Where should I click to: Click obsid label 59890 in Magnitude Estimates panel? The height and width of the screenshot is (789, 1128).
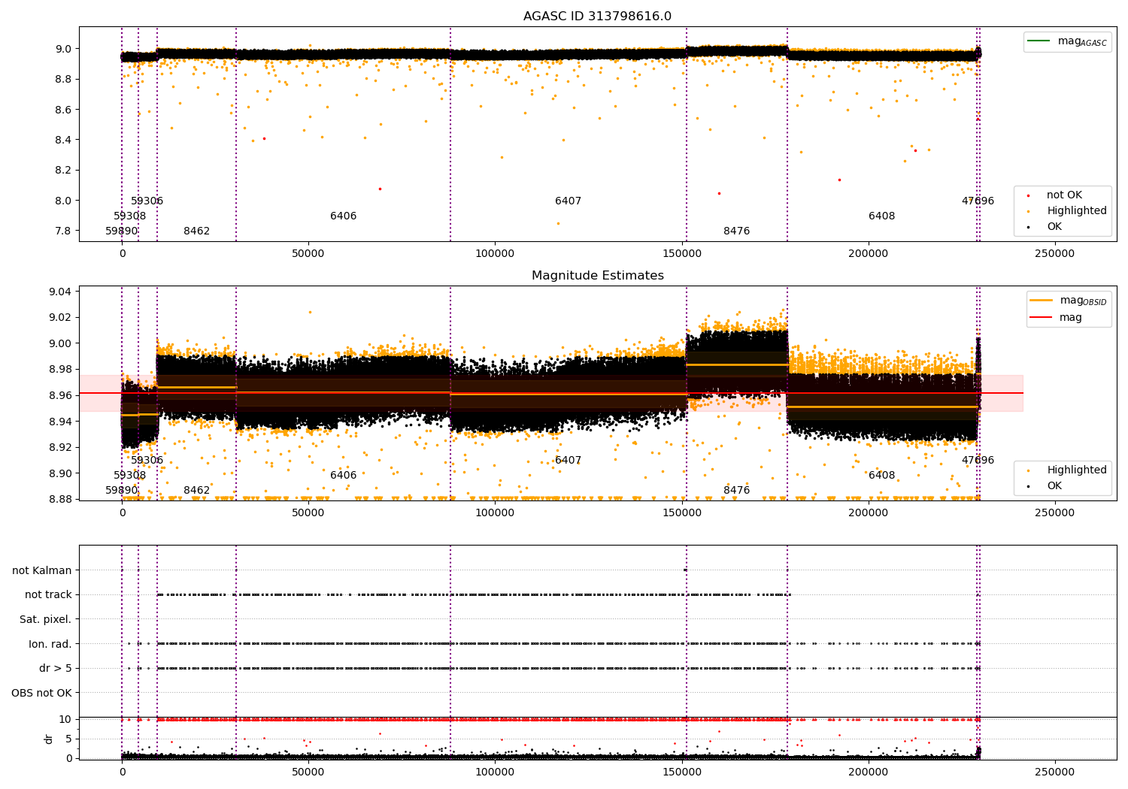tap(122, 491)
